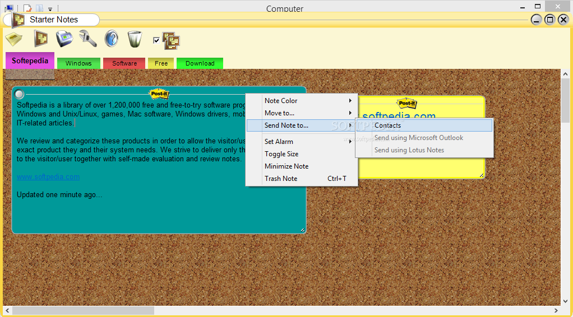Switch to the Windows board tab

(x=78, y=63)
